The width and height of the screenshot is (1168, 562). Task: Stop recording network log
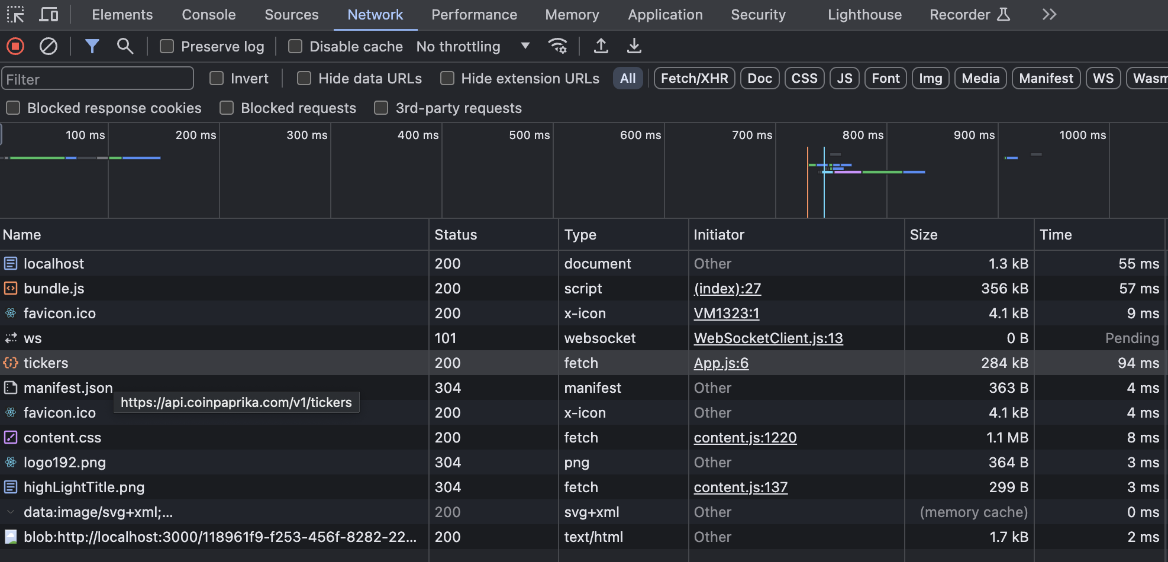pyautogui.click(x=15, y=46)
